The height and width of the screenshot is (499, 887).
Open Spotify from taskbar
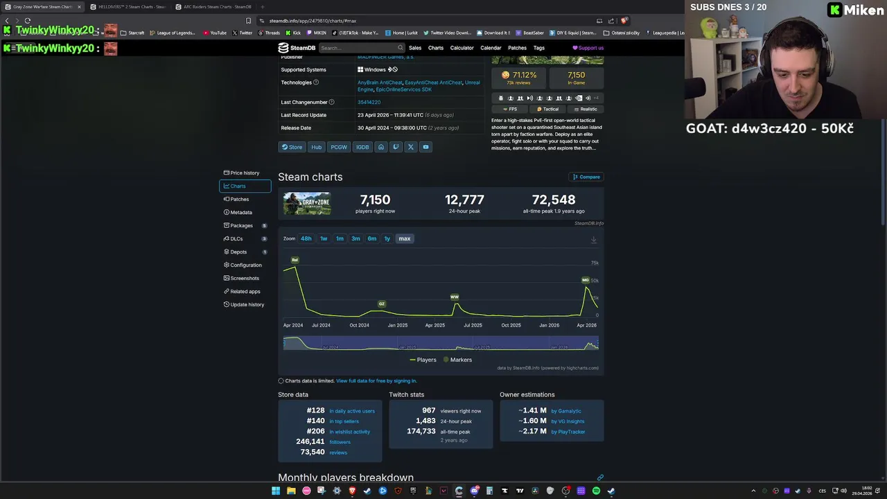point(596,491)
